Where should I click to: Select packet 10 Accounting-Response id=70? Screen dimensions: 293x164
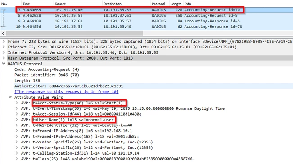(147, 26)
